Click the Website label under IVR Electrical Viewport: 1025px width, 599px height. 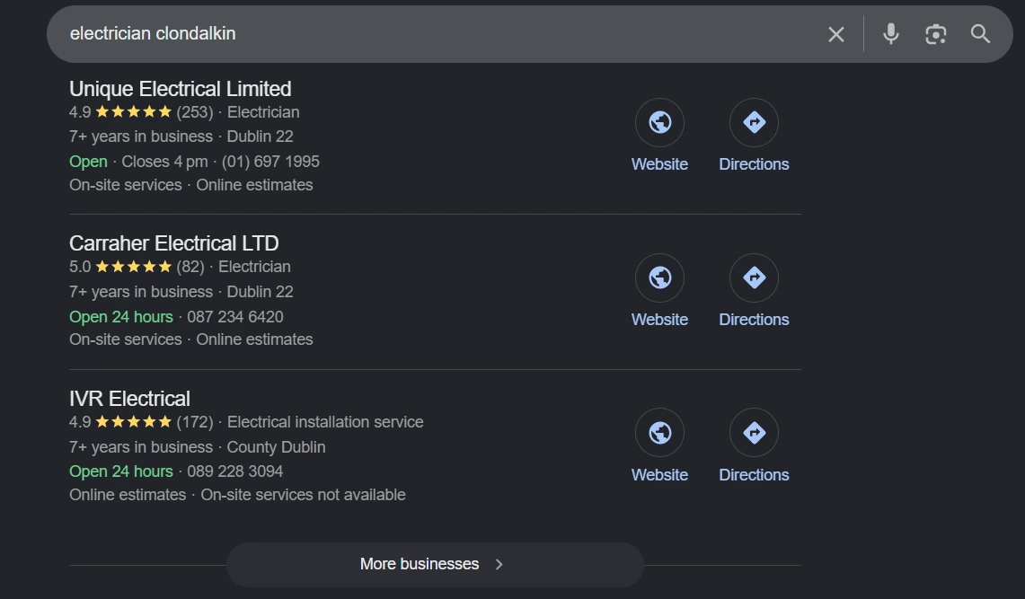point(659,475)
